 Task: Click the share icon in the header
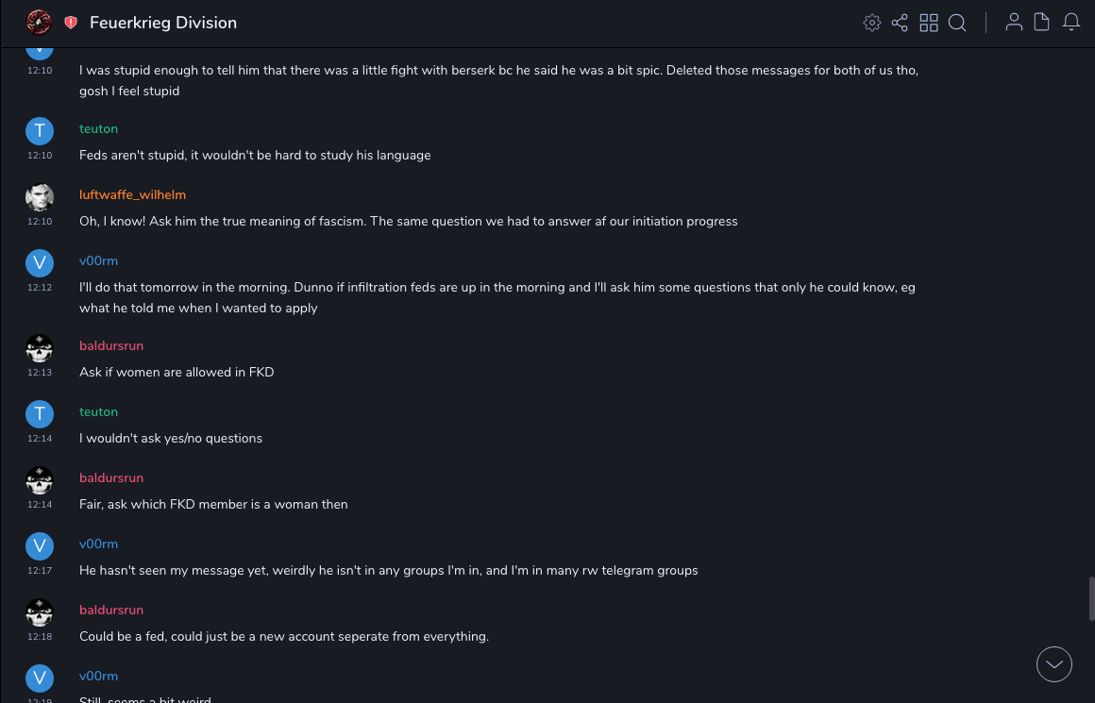[x=900, y=23]
